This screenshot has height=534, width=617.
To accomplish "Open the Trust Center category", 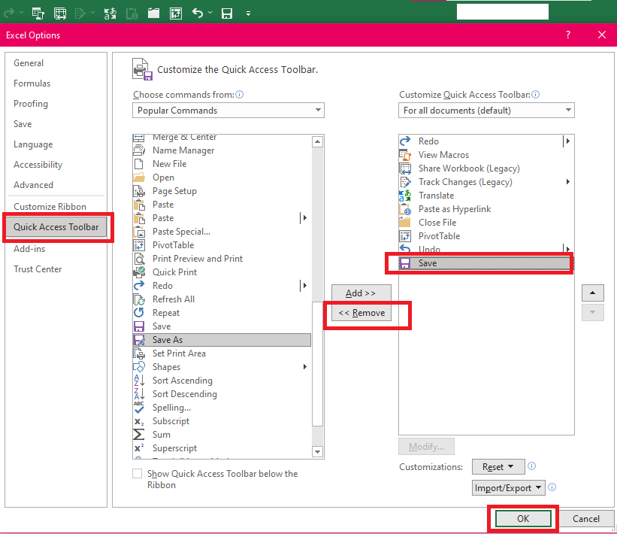I will coord(38,269).
